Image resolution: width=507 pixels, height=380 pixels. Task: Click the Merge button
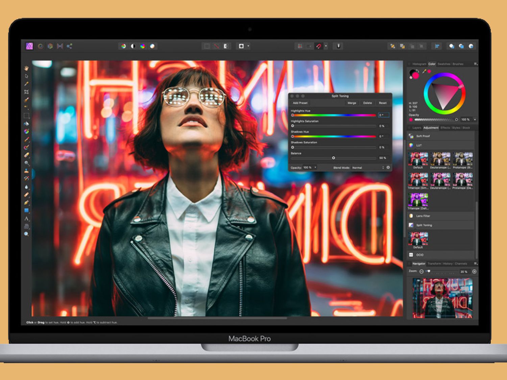click(x=352, y=103)
